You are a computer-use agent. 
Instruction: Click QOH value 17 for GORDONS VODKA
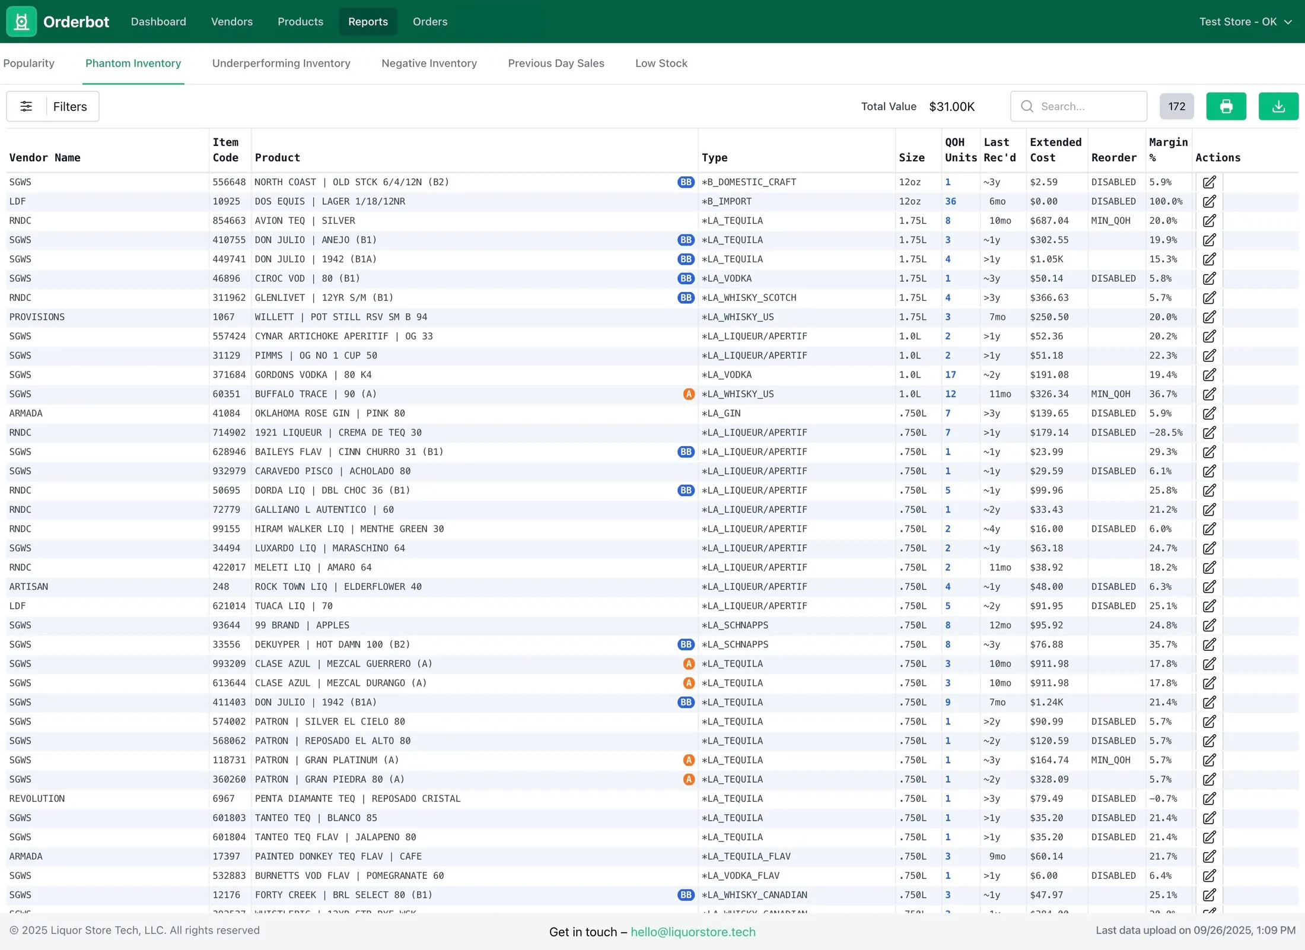[x=950, y=375]
